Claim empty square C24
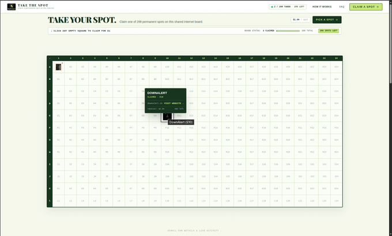The height and width of the screenshot is (236, 392). [337, 91]
